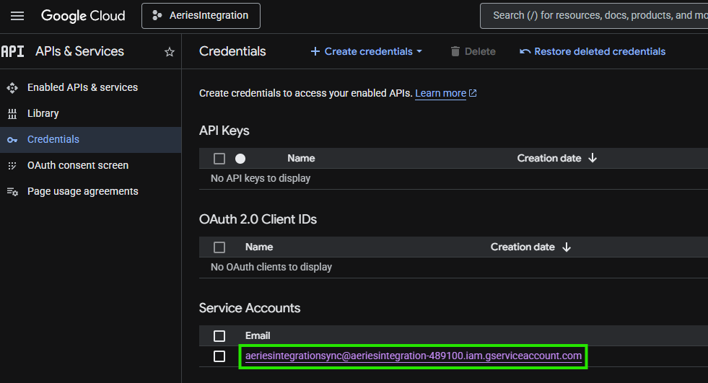Click the API Keys status circle column icon
The image size is (708, 383).
(240, 159)
